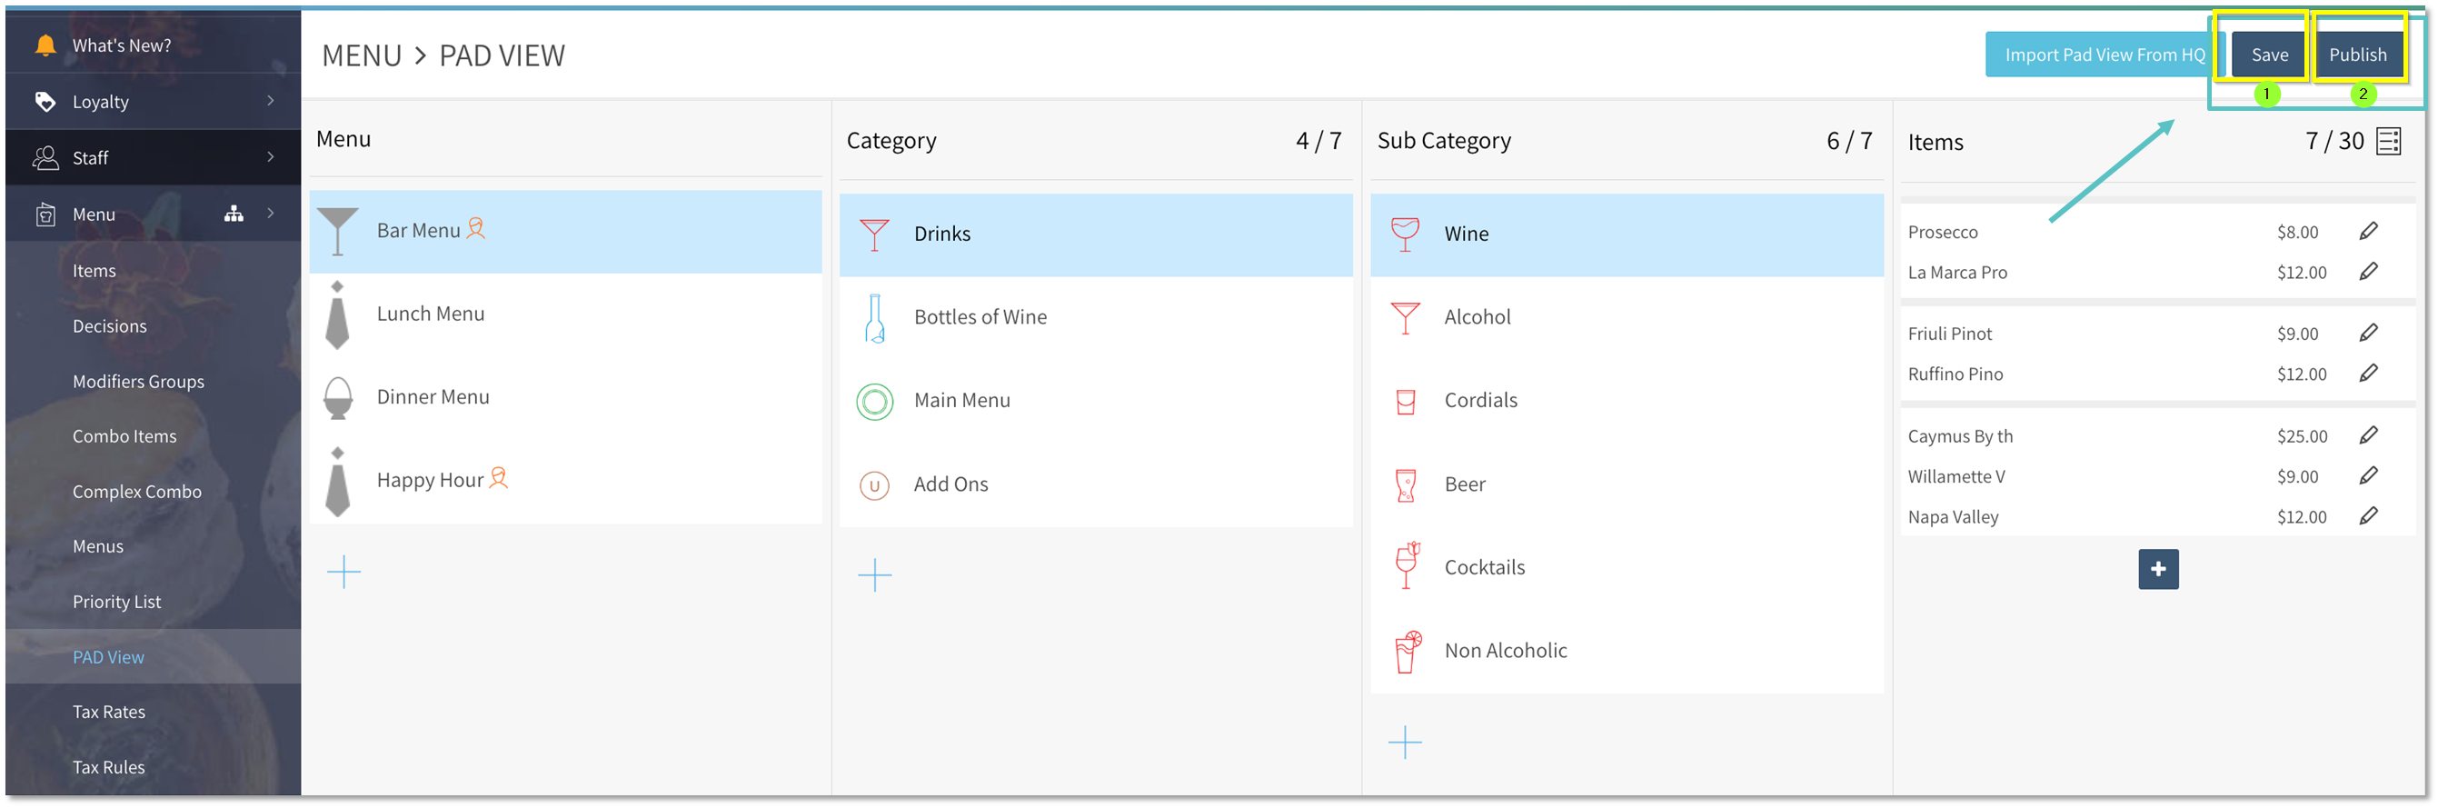Screen dimensions: 2438x808
Task: Select the Cocktails sub category
Action: click(x=1484, y=567)
